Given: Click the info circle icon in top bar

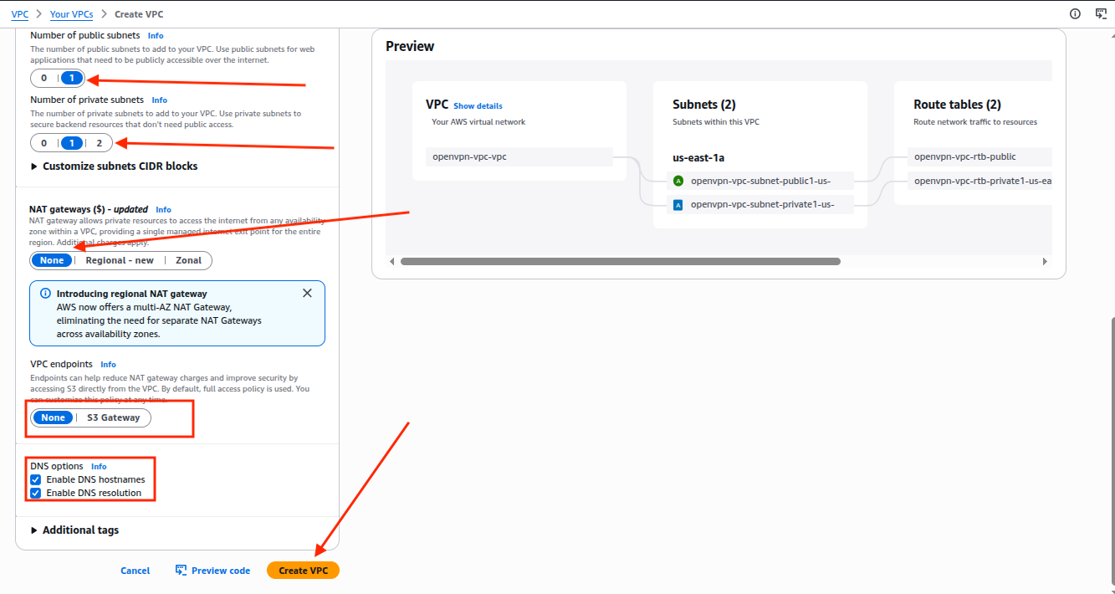Looking at the screenshot, I should 1075,13.
